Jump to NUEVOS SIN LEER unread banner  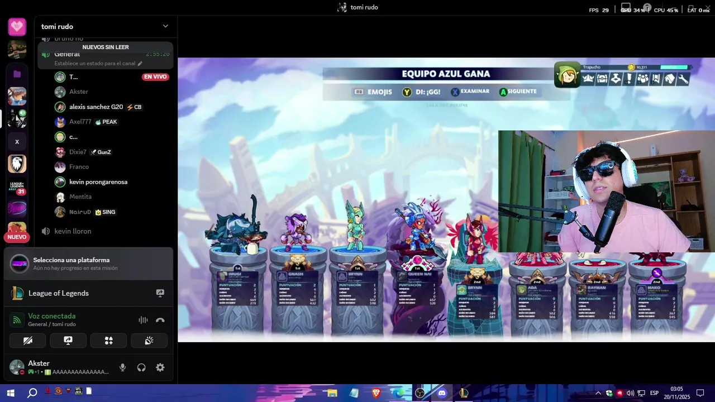tap(106, 47)
